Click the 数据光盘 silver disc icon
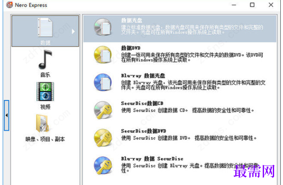 (x=103, y=27)
